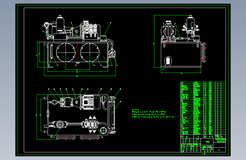The width and height of the screenshot is (246, 160).
Task: Select the red vertical centerline on the front view tank
Action: pyautogui.click(x=78, y=52)
